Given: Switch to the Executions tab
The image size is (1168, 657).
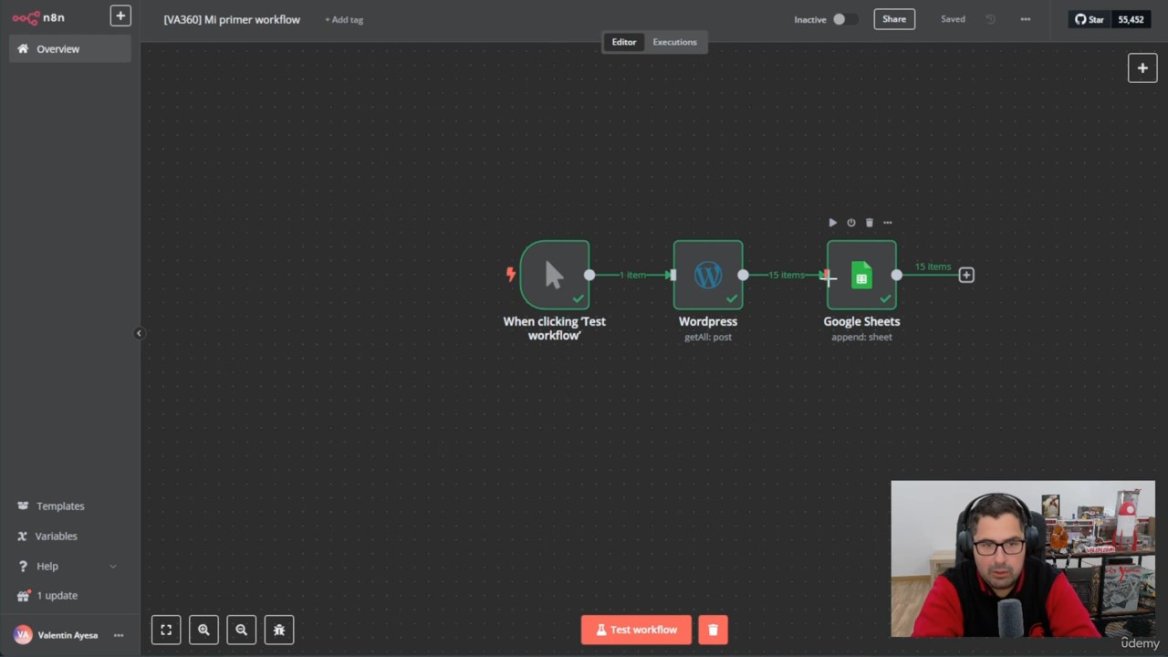Looking at the screenshot, I should coord(674,42).
